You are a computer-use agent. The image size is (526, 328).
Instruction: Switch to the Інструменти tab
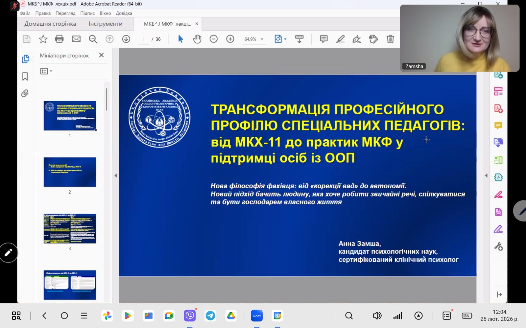point(106,24)
